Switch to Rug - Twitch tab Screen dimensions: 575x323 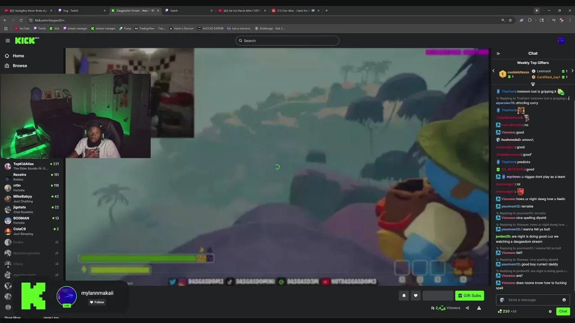[82, 10]
